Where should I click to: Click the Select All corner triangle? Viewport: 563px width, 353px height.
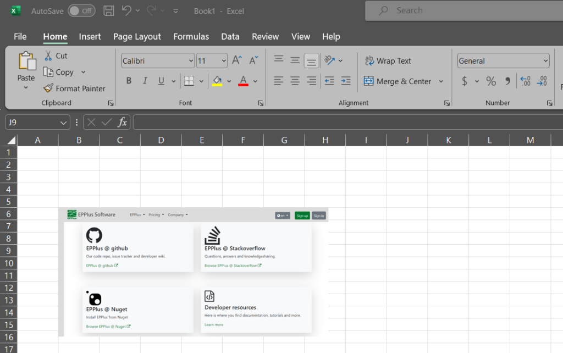(x=11, y=140)
